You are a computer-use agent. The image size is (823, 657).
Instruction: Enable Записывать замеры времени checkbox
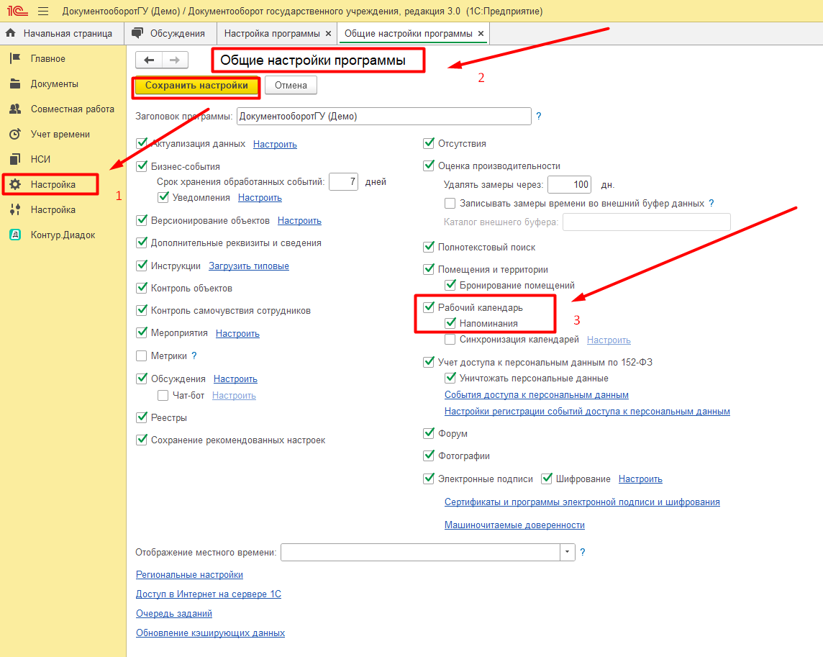coord(450,203)
